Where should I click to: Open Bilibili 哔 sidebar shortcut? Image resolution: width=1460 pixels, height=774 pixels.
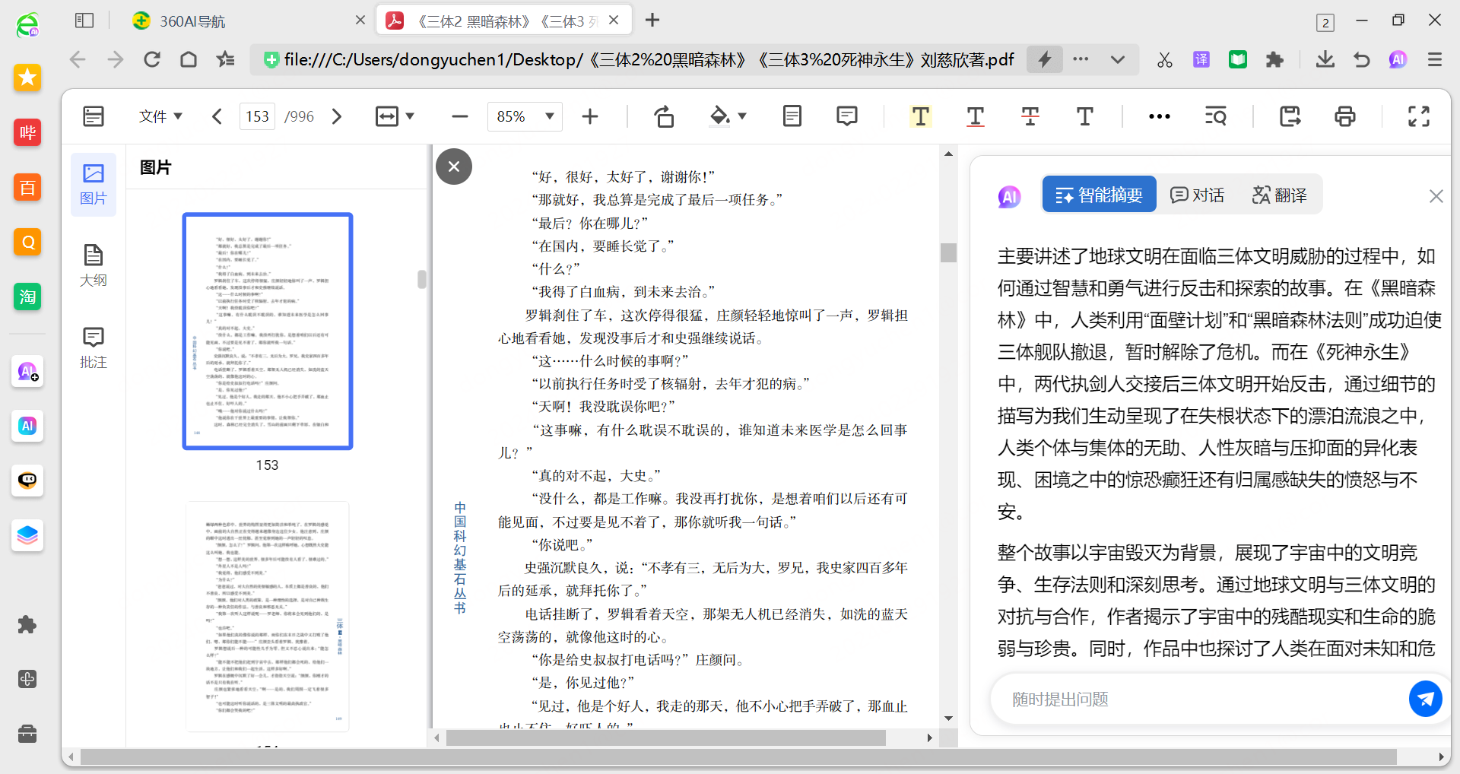(27, 132)
